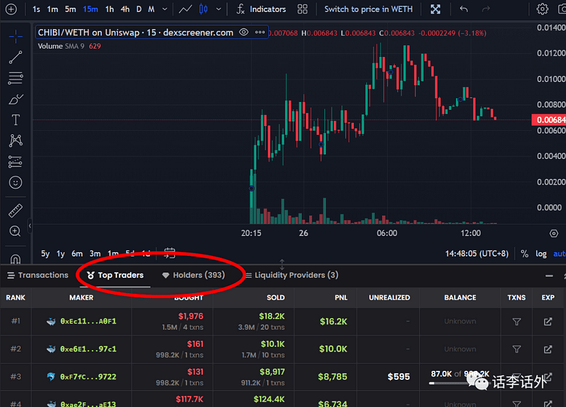
Task: Sort table by SOLD column
Action: 276,298
